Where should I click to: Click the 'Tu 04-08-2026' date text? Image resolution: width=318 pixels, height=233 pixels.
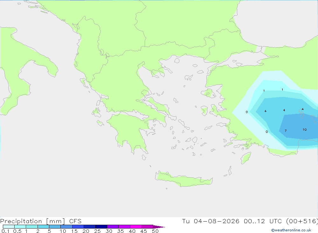point(211,221)
